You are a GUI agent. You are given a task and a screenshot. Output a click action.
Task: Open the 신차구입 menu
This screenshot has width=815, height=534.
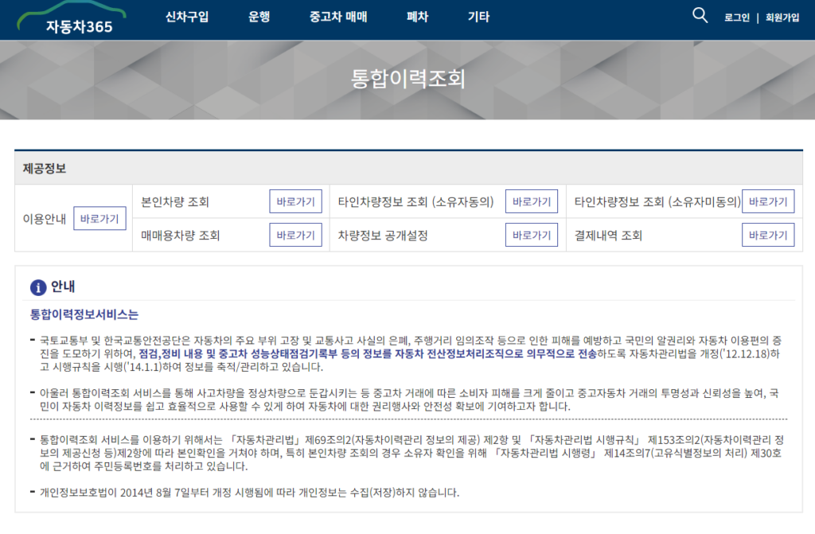click(x=187, y=17)
